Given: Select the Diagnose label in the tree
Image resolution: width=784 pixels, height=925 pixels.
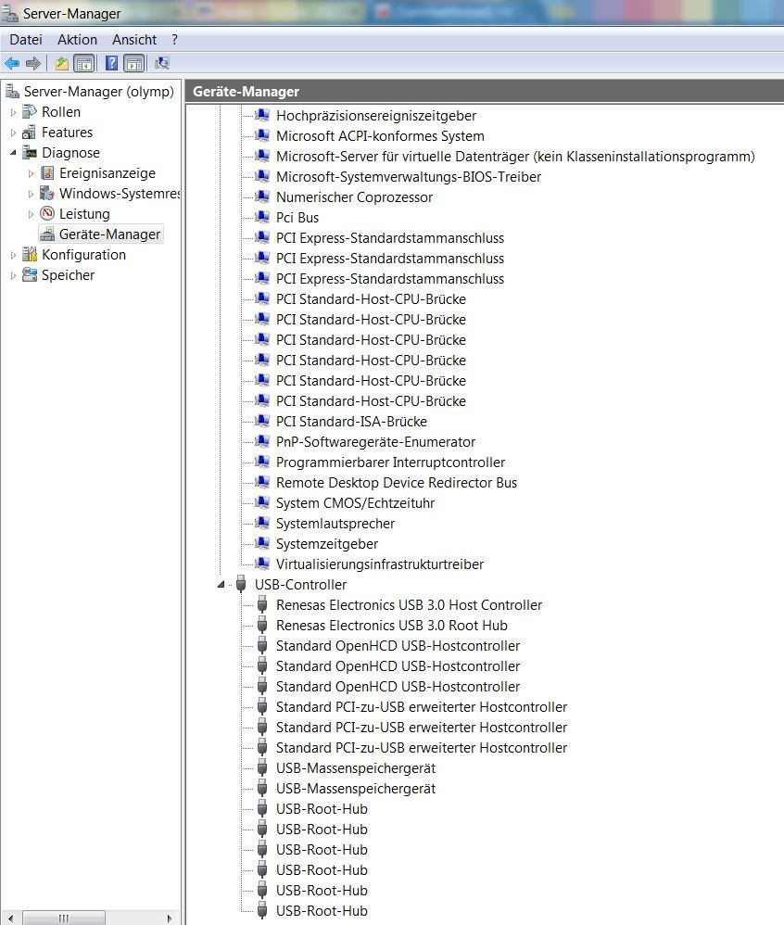Looking at the screenshot, I should pyautogui.click(x=70, y=153).
